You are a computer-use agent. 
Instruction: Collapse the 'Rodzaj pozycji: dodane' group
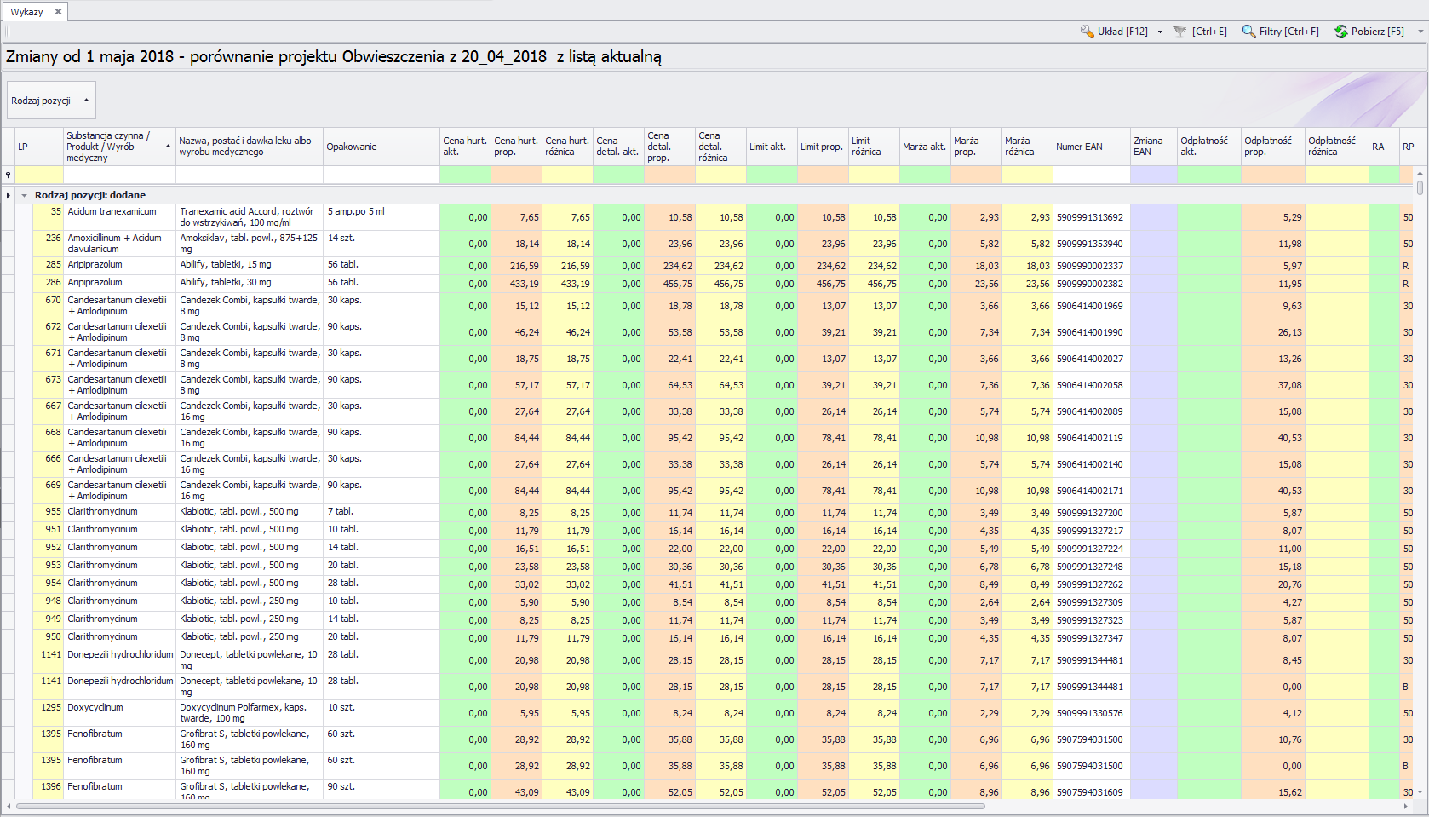(24, 195)
